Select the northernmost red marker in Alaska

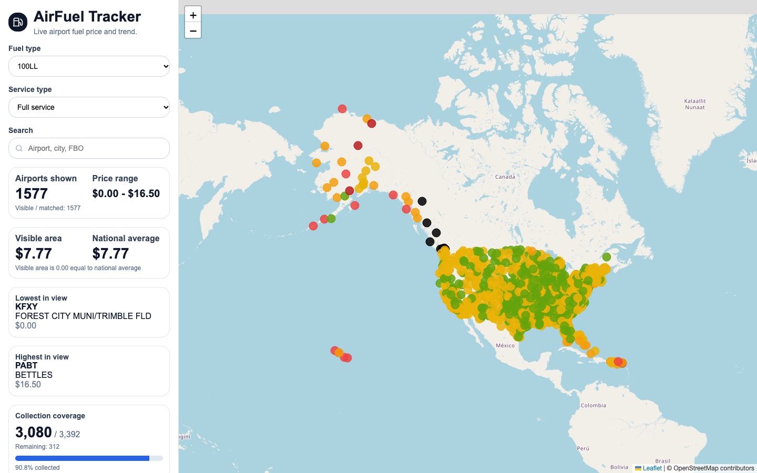[342, 109]
